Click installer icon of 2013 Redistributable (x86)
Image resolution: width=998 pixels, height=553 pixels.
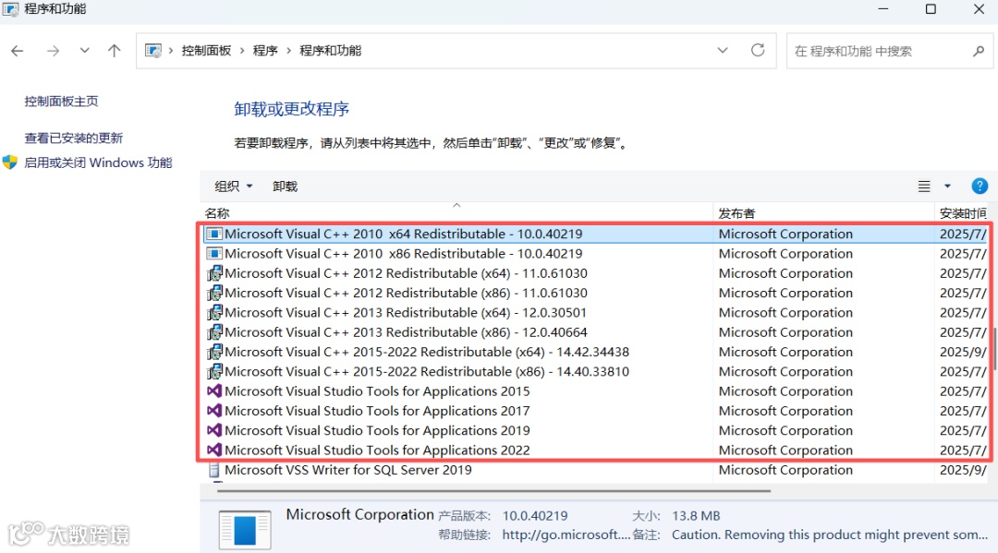point(214,332)
